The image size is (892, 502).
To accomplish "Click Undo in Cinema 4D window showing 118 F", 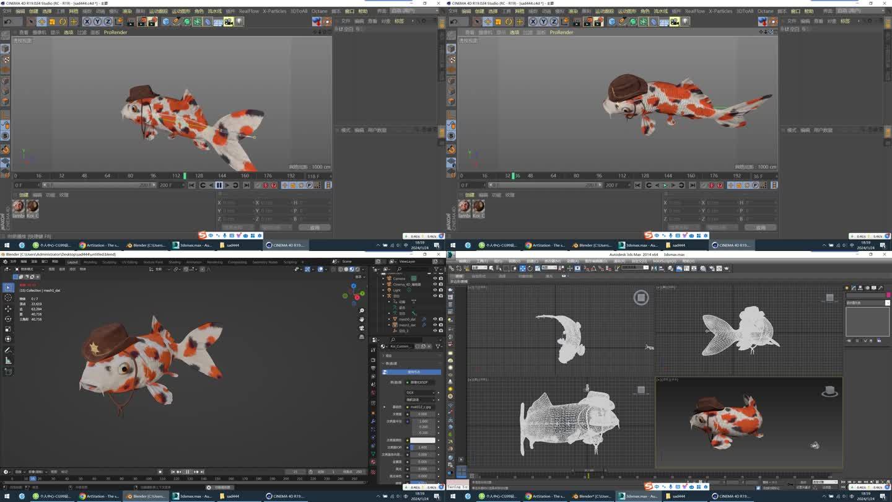I will [x=7, y=22].
